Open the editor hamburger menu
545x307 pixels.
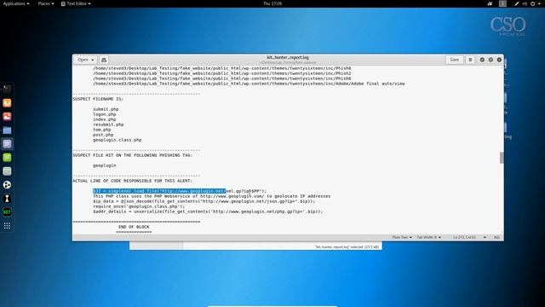pyautogui.click(x=470, y=60)
